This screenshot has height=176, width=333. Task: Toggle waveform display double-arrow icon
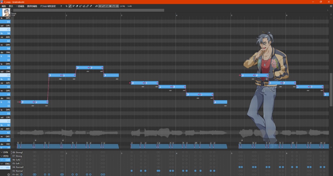pyautogui.click(x=110, y=6)
